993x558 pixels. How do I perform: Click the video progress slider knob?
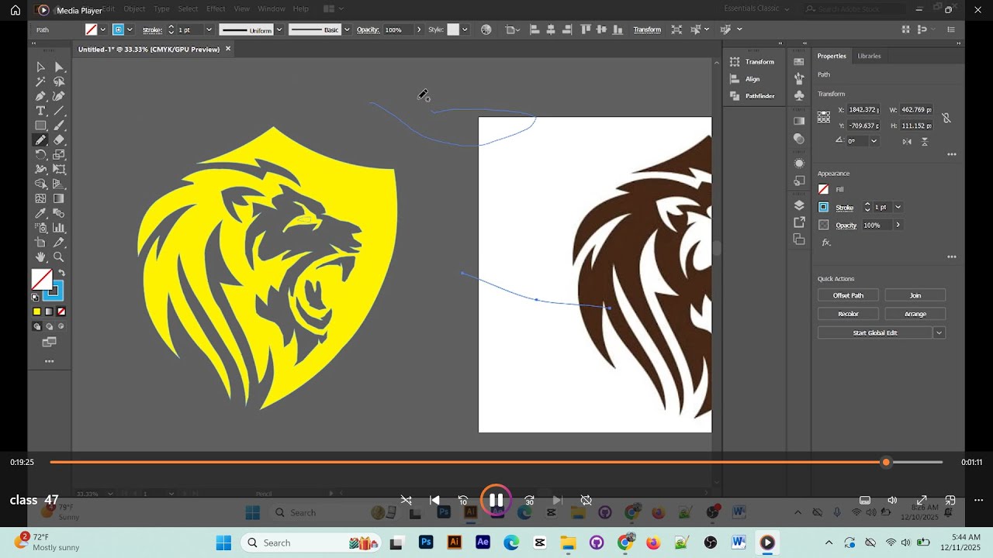[x=886, y=462]
